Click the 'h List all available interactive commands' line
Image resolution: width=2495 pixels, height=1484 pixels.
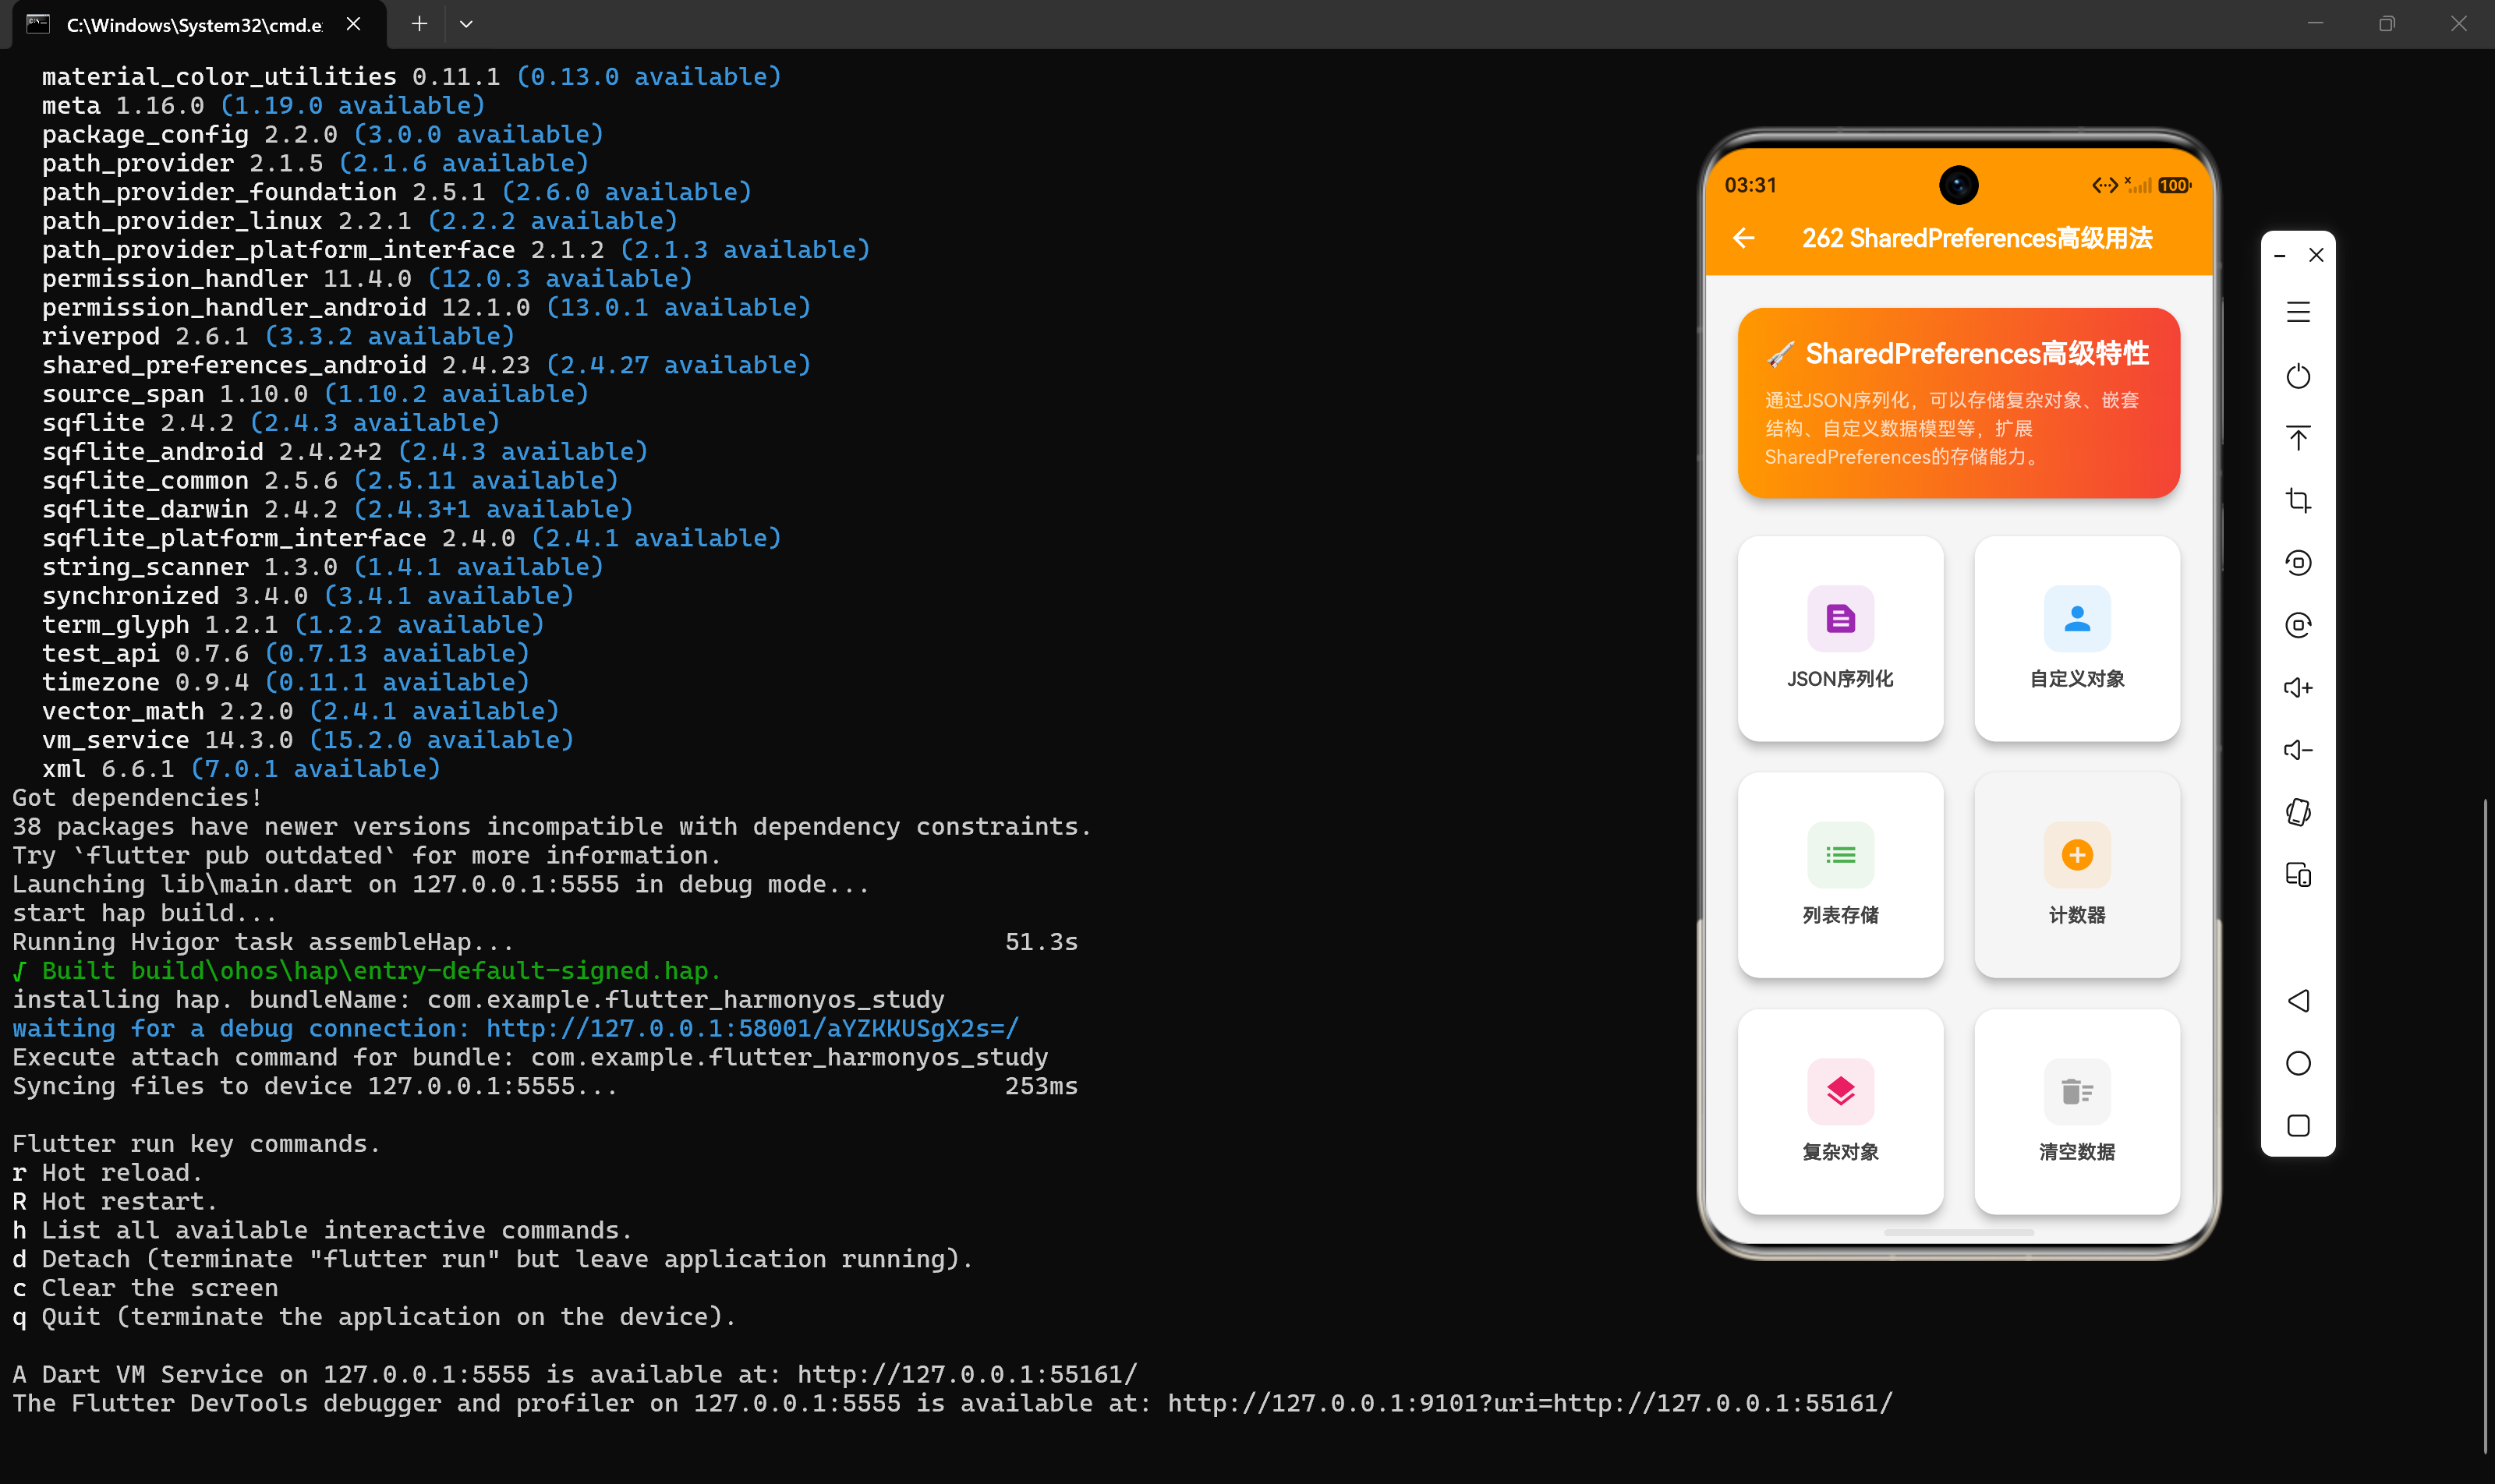[322, 1230]
